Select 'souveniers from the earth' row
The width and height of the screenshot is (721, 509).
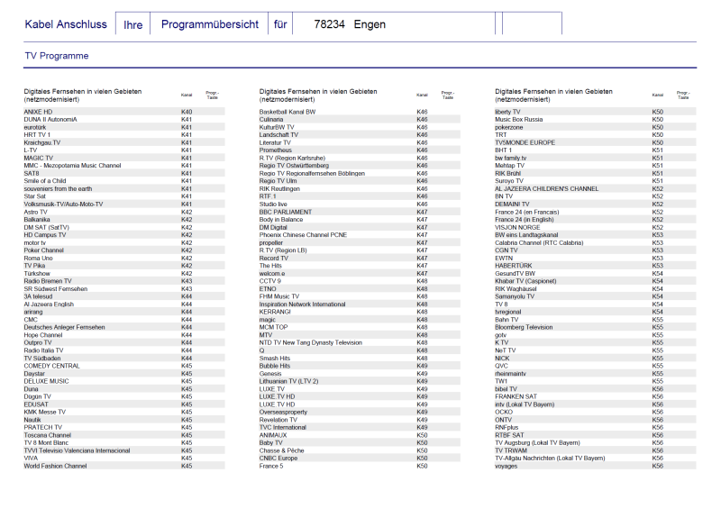124,189
